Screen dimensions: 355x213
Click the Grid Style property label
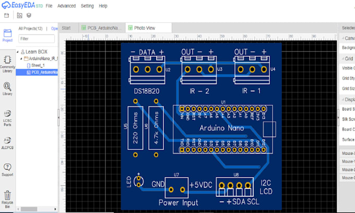tap(348, 78)
